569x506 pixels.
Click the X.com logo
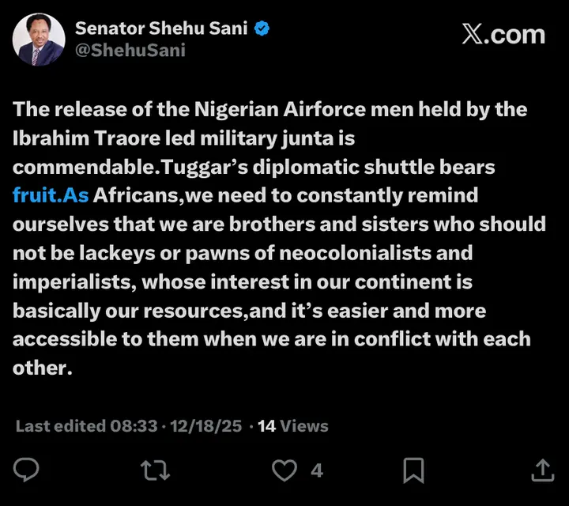[x=503, y=34]
